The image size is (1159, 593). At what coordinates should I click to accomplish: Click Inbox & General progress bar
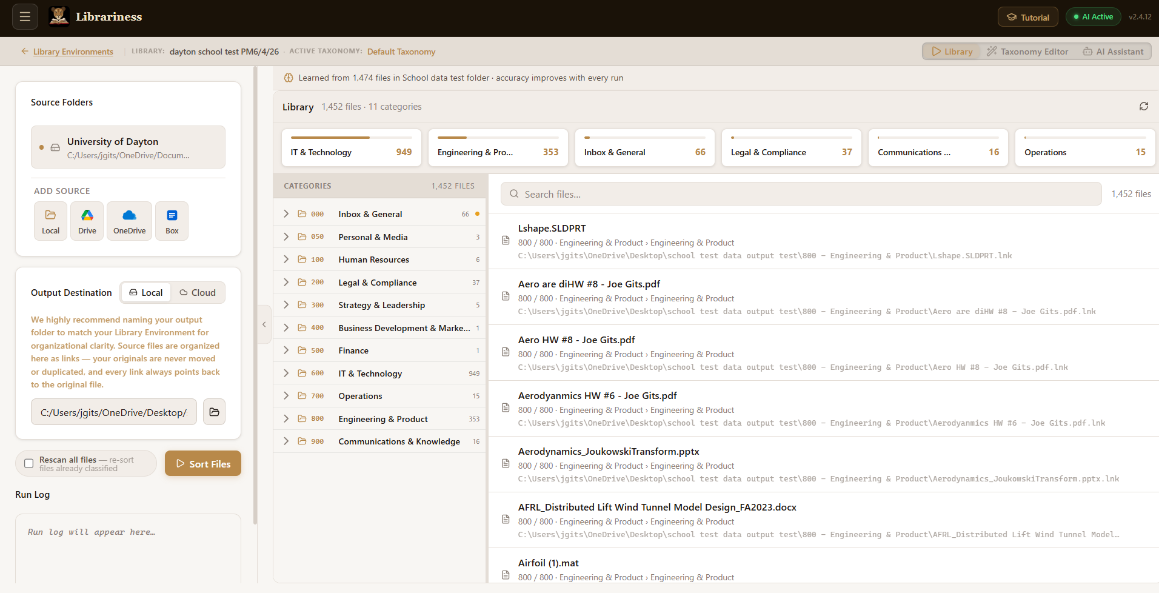tap(644, 138)
